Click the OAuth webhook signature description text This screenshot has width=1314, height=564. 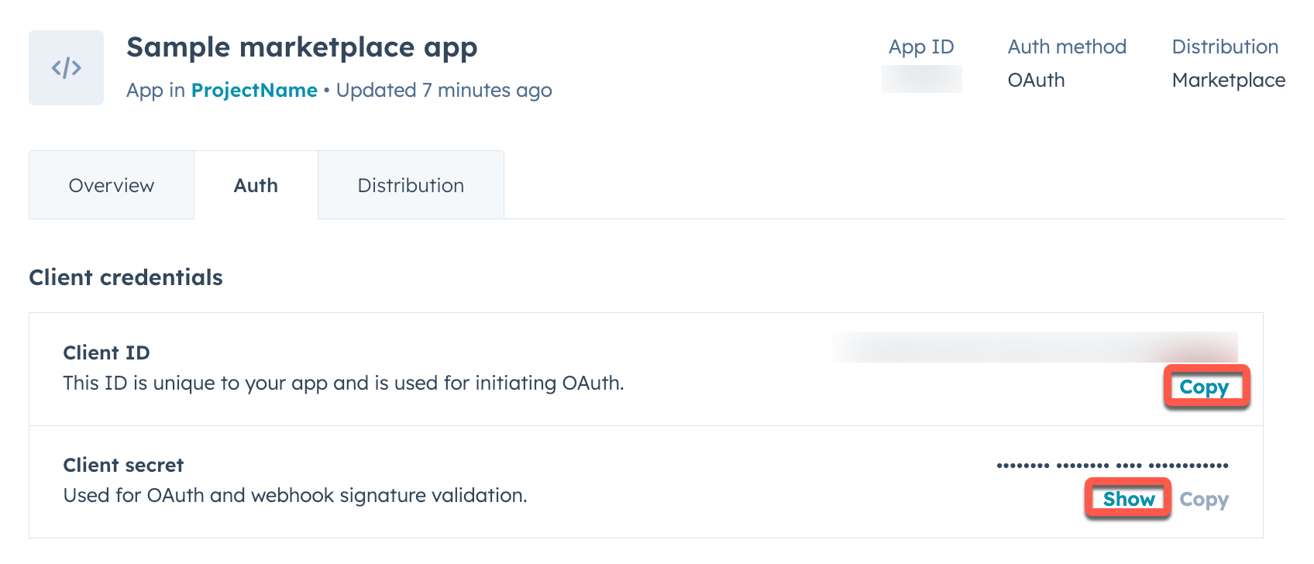coord(295,496)
